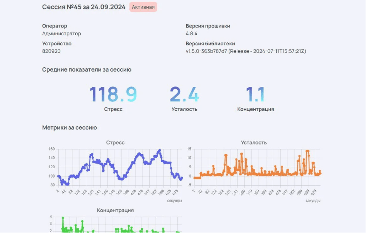Click the "Метрики за сессию" heading
The height and width of the screenshot is (233, 366).
[69, 128]
